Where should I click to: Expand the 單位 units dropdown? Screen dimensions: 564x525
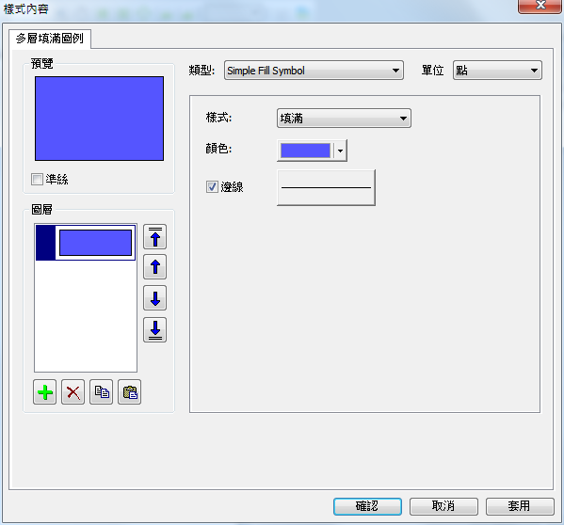pyautogui.click(x=497, y=71)
